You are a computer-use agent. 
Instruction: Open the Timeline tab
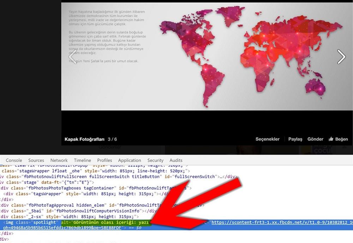pos(82,160)
